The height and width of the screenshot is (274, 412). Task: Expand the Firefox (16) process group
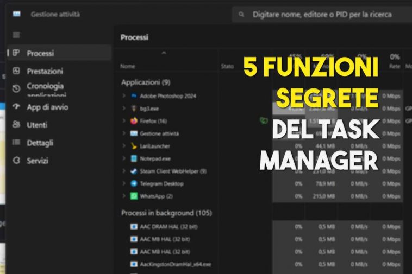(124, 120)
